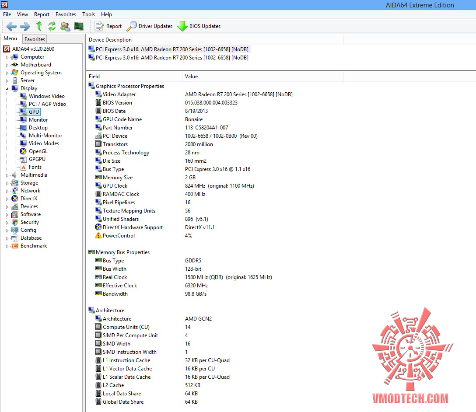Open the Tools menu
Viewport: 476px width, 412px height.
coord(89,14)
